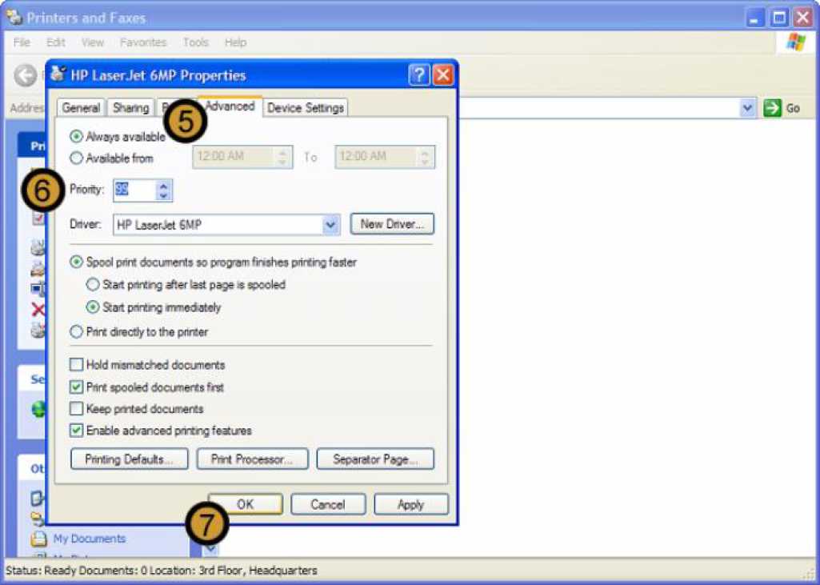Image resolution: width=820 pixels, height=585 pixels.
Task: Click the Printers and Faxes title bar icon
Action: tap(14, 18)
